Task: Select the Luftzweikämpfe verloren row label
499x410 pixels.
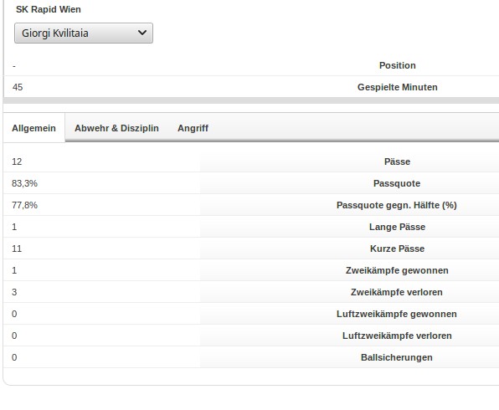Action: tap(397, 336)
